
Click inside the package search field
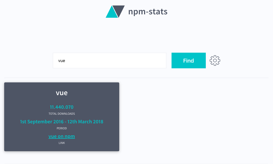tap(109, 60)
